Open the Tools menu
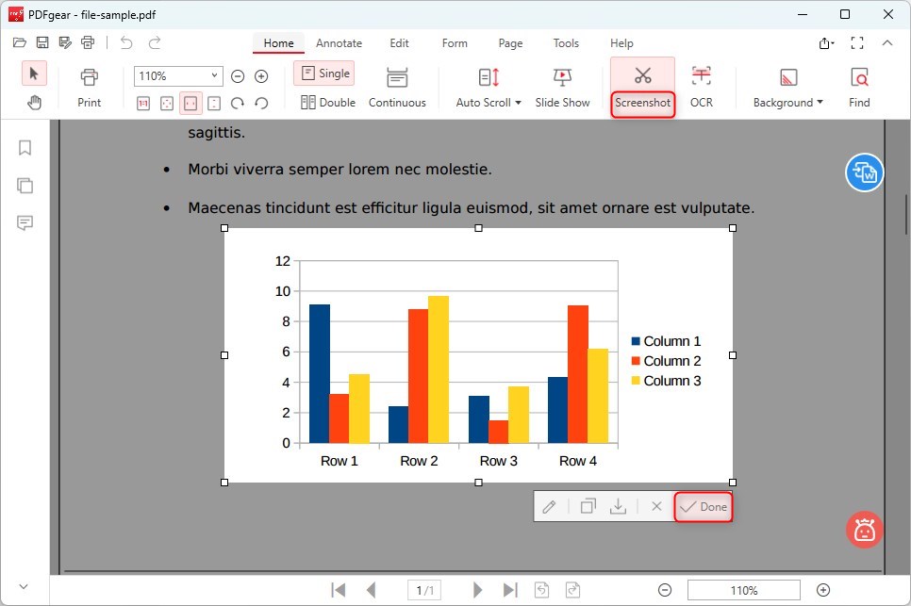The image size is (911, 606). (x=566, y=43)
